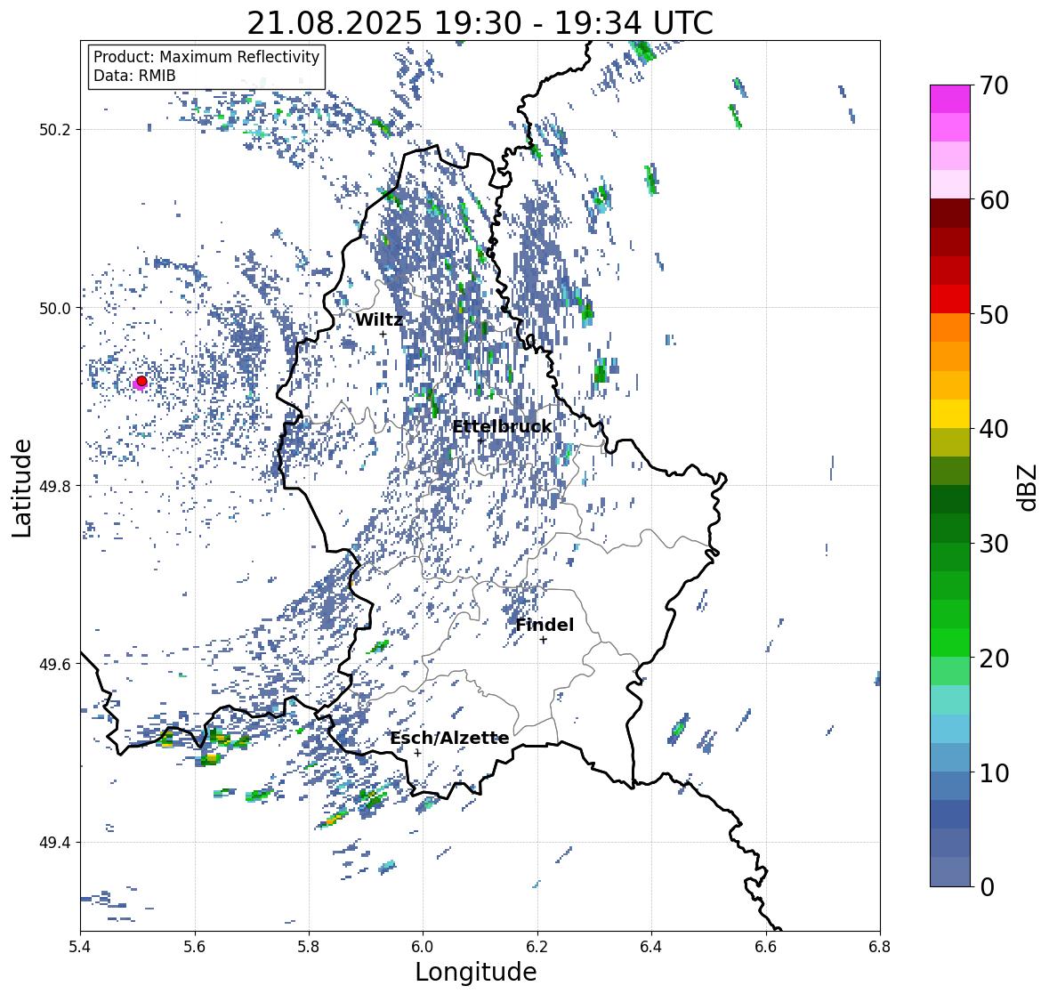Click the Wiltz station cross marker
This screenshot has height=994, width=1049.
pos(383,335)
